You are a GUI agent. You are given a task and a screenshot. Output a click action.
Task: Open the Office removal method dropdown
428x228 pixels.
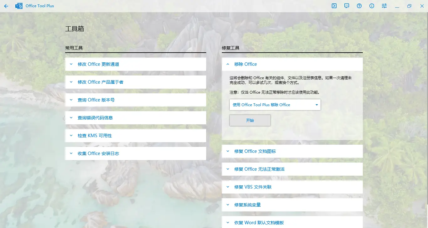pyautogui.click(x=275, y=105)
